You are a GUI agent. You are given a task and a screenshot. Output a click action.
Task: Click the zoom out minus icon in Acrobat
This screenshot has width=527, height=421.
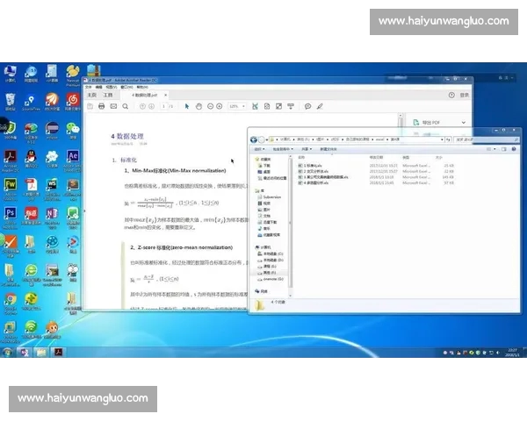point(210,106)
